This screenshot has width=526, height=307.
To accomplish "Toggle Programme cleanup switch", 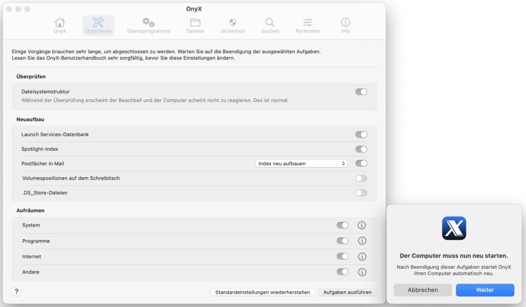I will (342, 241).
